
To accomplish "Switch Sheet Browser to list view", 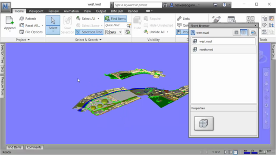I will pyautogui.click(x=244, y=33).
